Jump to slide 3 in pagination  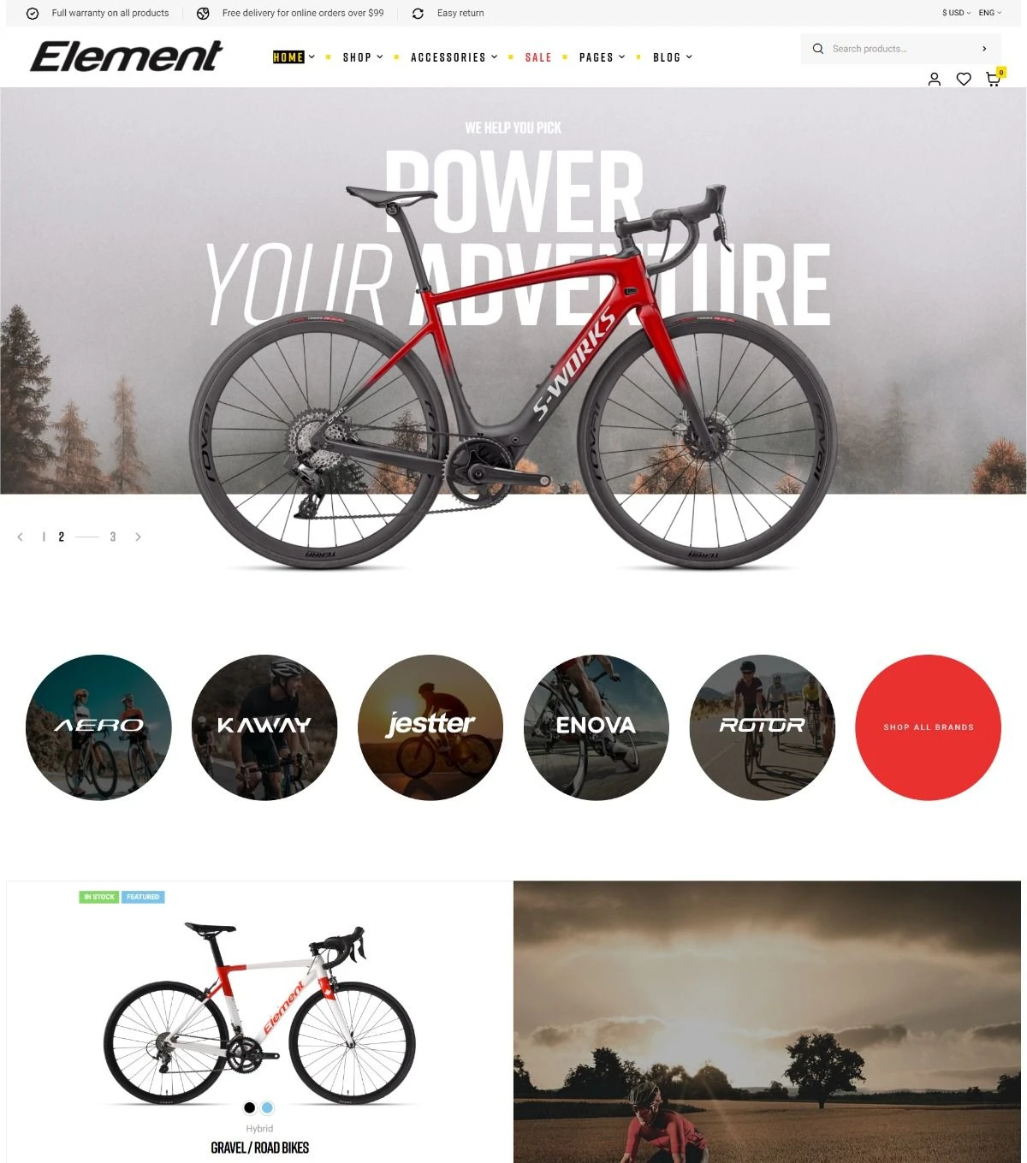pos(112,537)
